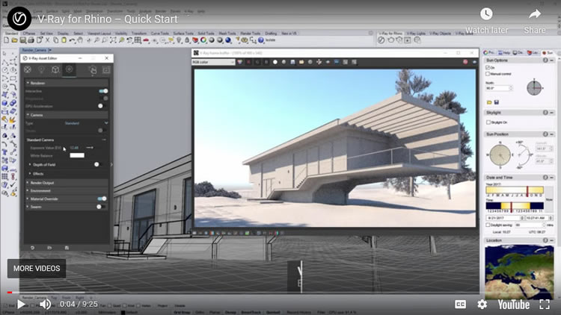Open the camera Type Standard dropdown

86,123
